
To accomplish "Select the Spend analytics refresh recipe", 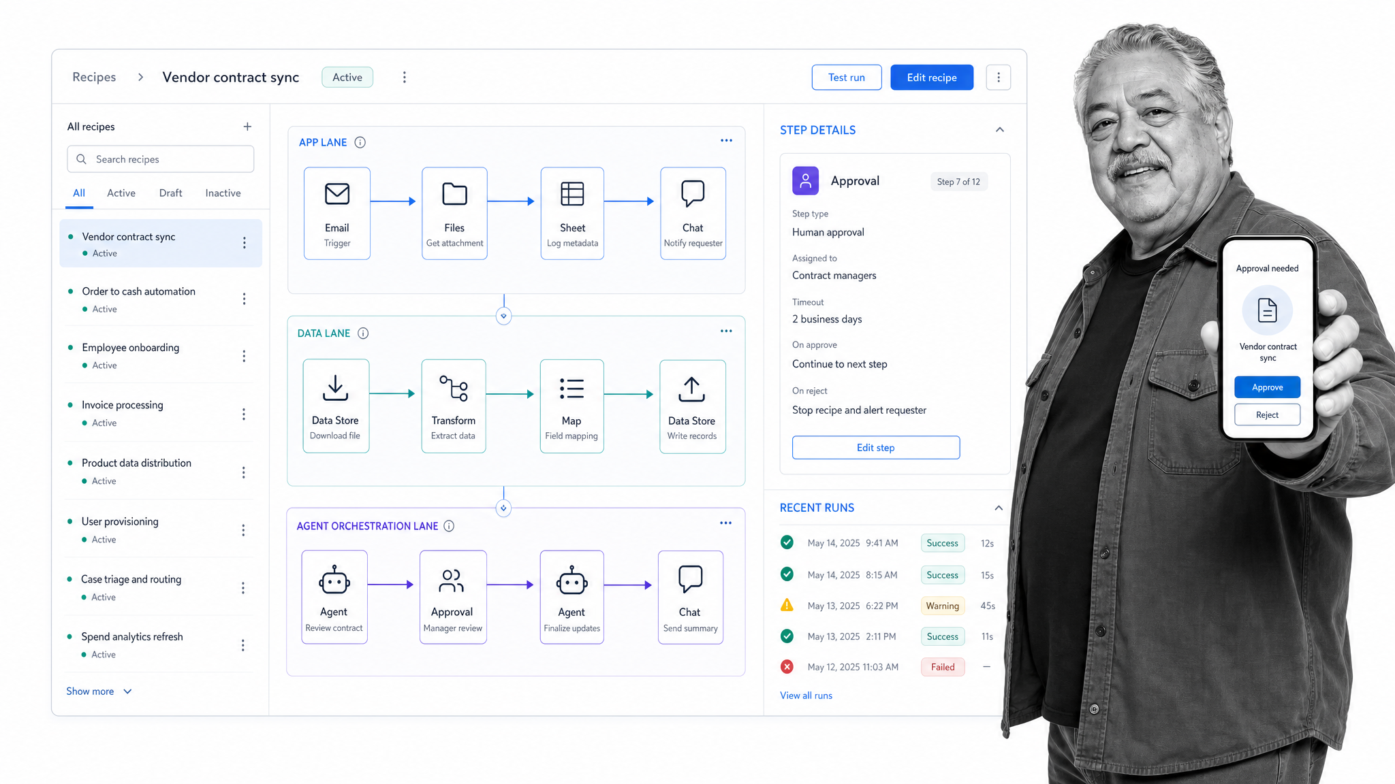I will tap(161, 645).
